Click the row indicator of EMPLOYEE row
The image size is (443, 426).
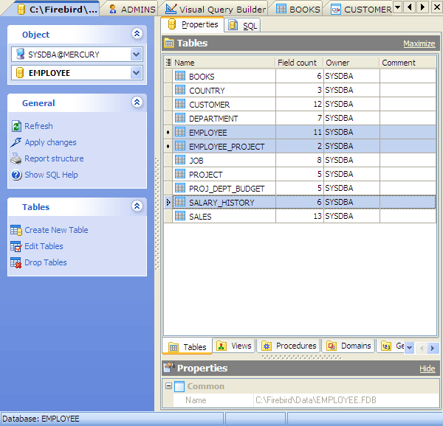point(168,132)
